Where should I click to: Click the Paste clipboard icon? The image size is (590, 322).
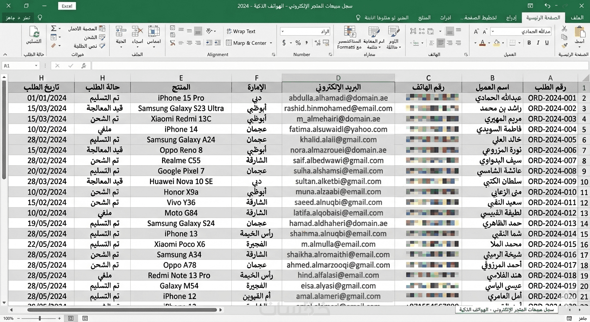[580, 32]
